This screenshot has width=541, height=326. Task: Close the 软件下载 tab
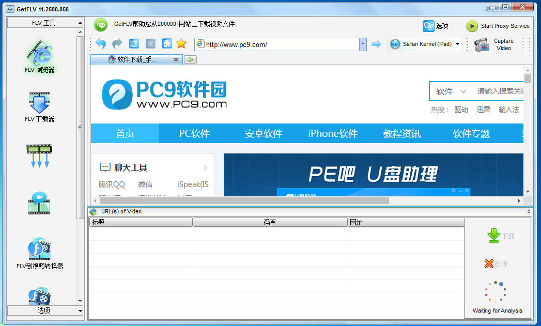176,60
